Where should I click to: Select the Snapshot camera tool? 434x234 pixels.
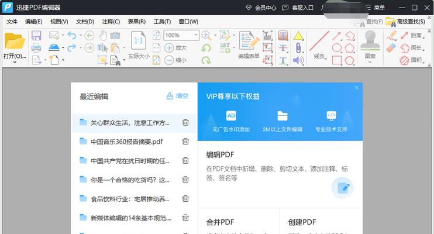click(x=115, y=36)
